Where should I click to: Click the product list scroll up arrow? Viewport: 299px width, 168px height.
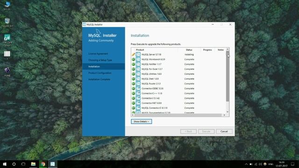click(228, 49)
